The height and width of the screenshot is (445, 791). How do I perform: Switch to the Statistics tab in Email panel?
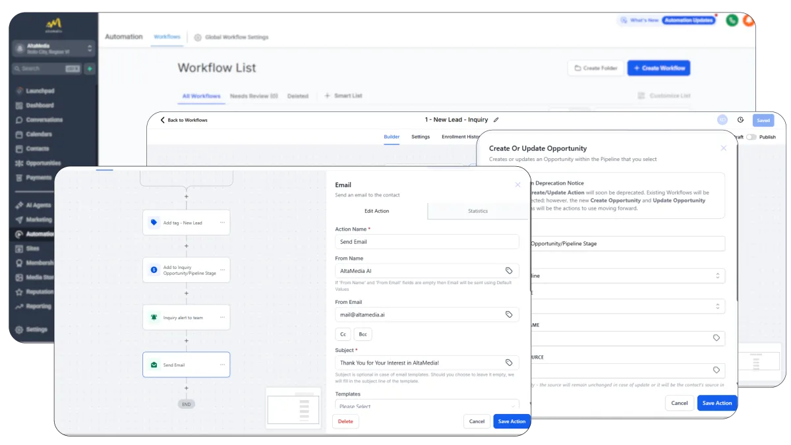click(x=478, y=211)
